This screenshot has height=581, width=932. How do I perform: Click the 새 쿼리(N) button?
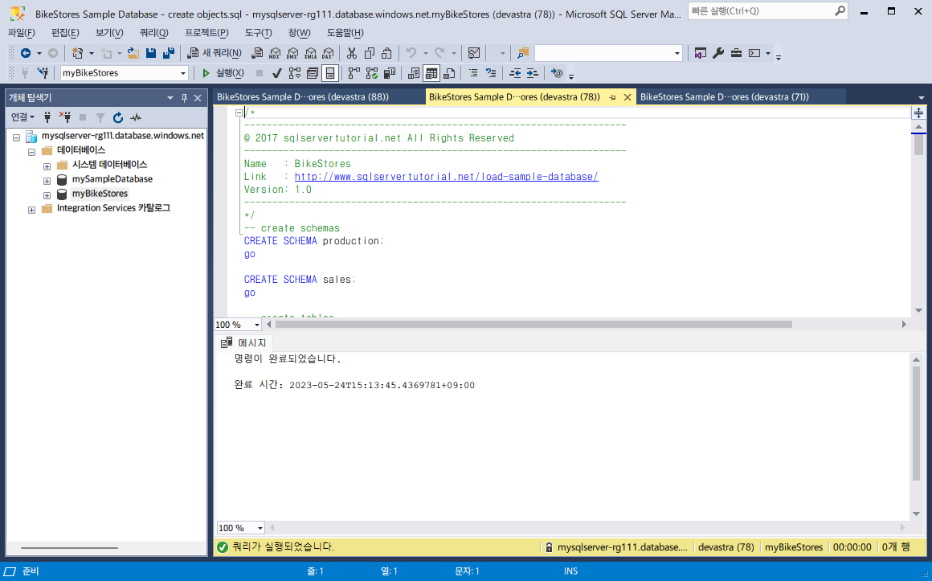(x=214, y=54)
